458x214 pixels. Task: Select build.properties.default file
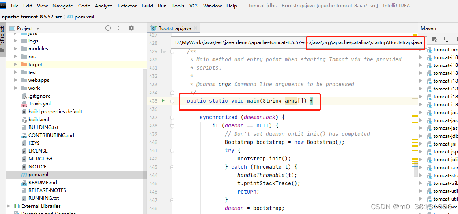76,111
